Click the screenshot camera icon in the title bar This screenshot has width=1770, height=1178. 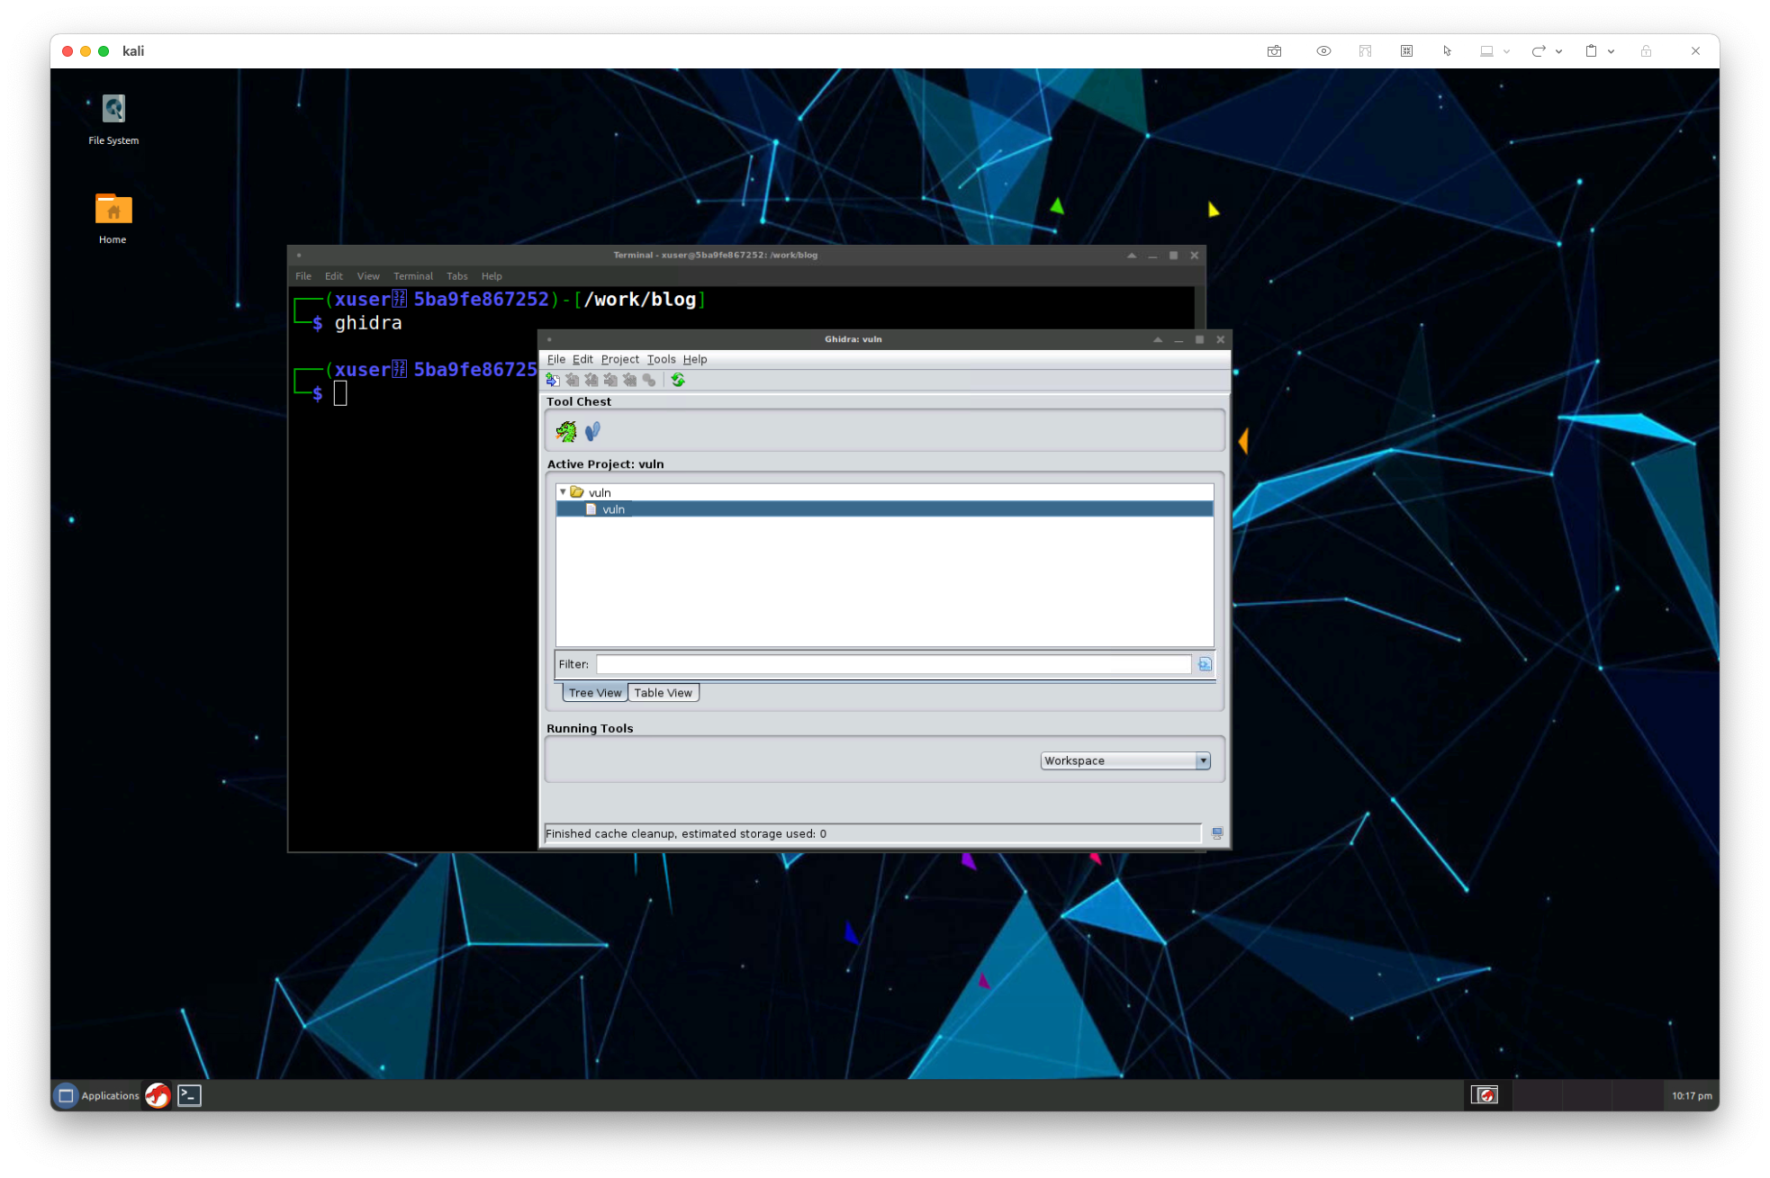point(1275,51)
